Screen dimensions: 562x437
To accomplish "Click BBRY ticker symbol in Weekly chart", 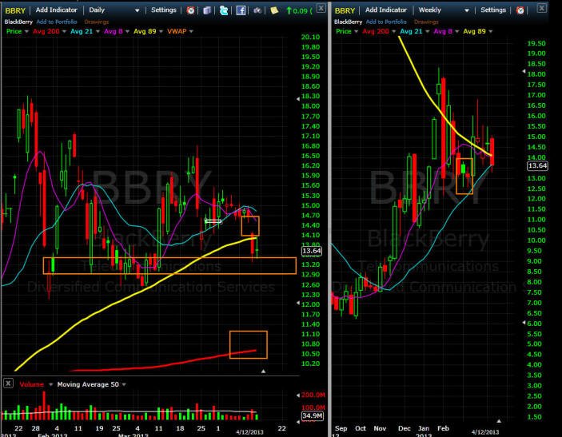I will [345, 10].
